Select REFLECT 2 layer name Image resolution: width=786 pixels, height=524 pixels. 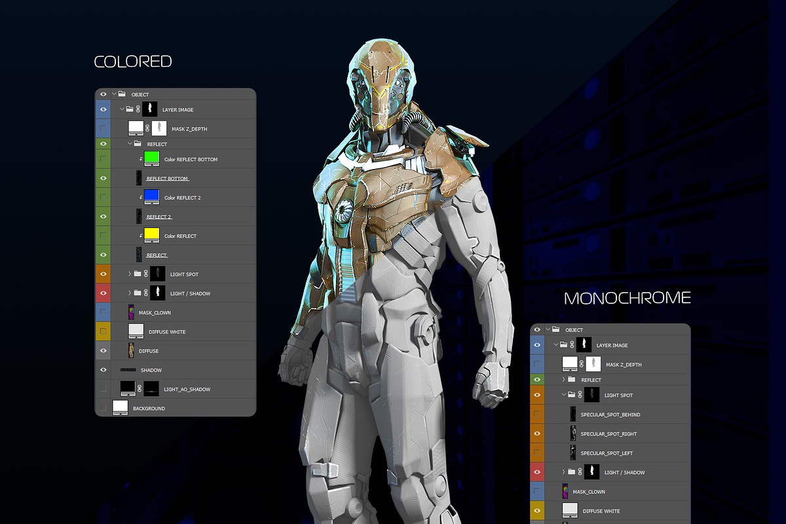click(x=159, y=217)
